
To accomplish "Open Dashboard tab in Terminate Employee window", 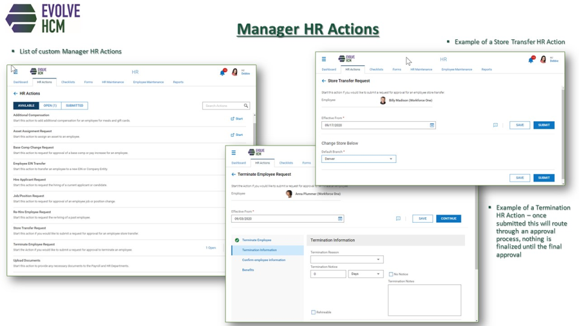I will (x=239, y=163).
